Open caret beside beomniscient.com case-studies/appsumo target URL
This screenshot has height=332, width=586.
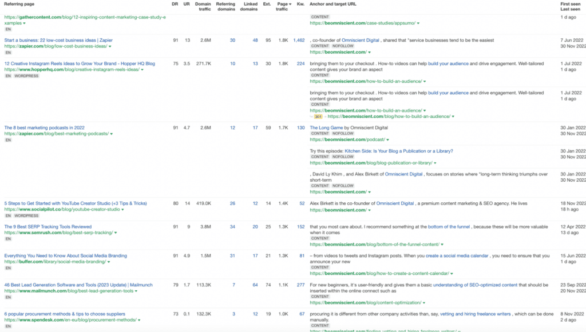pyautogui.click(x=418, y=23)
